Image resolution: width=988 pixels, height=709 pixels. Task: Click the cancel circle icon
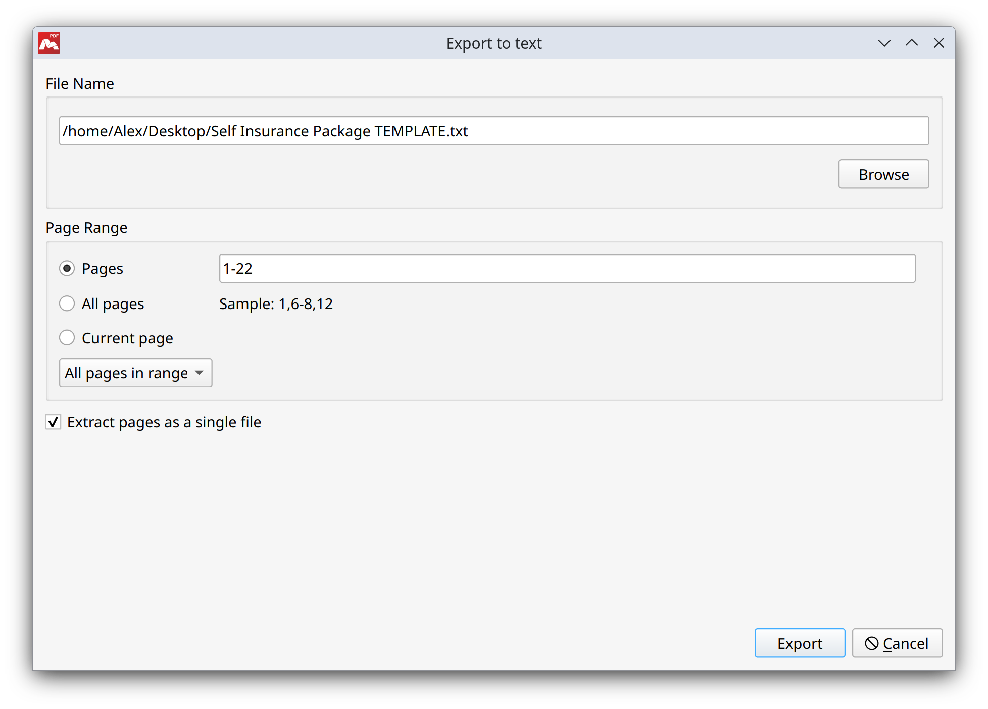[x=871, y=643]
